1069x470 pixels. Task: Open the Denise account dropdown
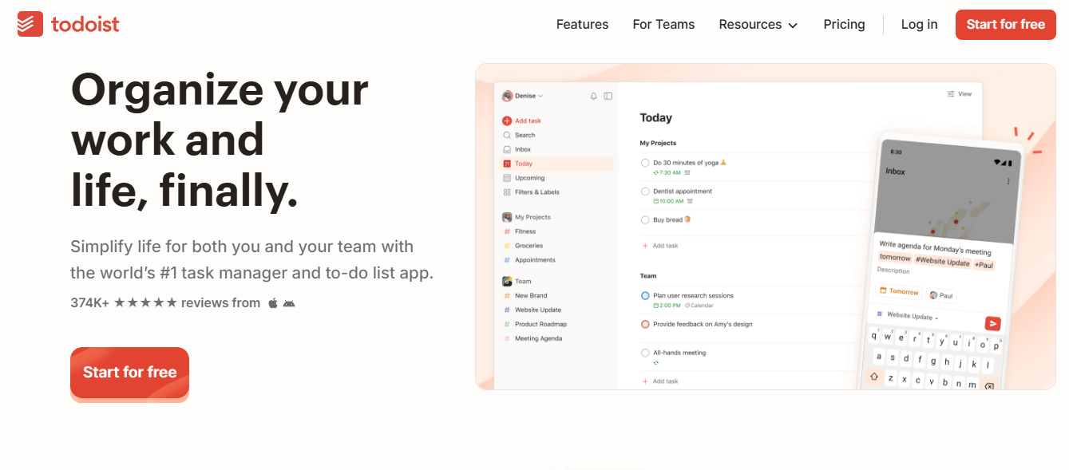pyautogui.click(x=522, y=96)
